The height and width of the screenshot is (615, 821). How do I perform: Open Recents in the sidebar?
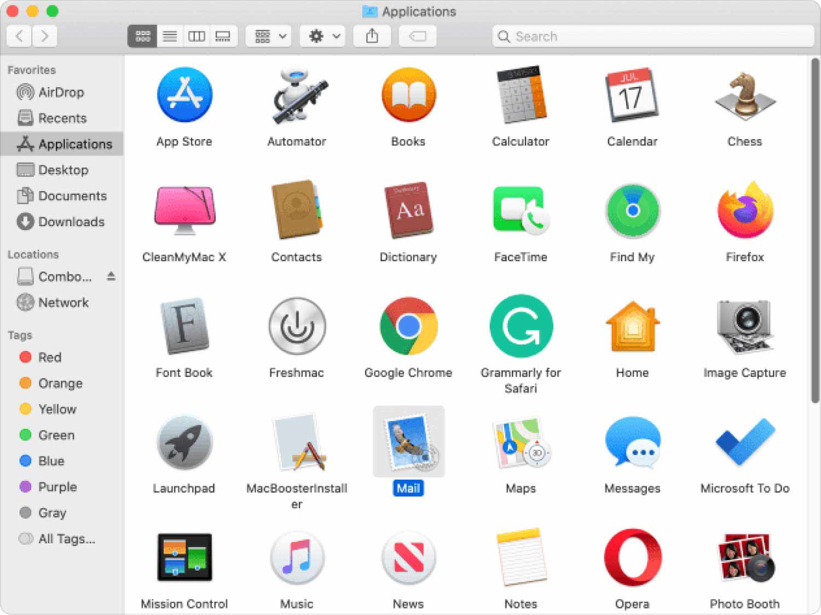62,118
